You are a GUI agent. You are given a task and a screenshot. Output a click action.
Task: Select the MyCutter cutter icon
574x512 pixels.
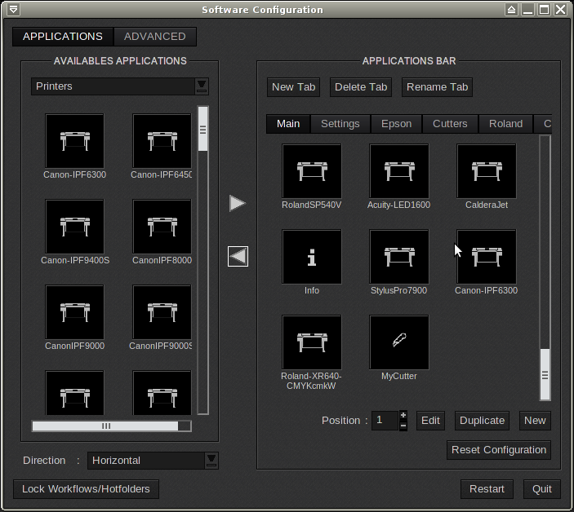point(399,342)
